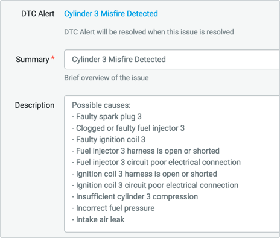
Task: Click the 'Brief overview of the issue' hint text
Action: (106, 78)
